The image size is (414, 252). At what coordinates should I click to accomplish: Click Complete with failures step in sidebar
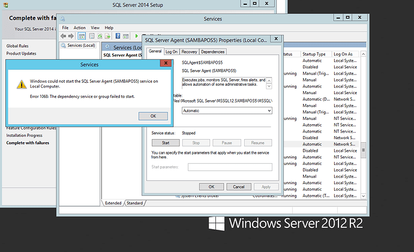coord(28,143)
